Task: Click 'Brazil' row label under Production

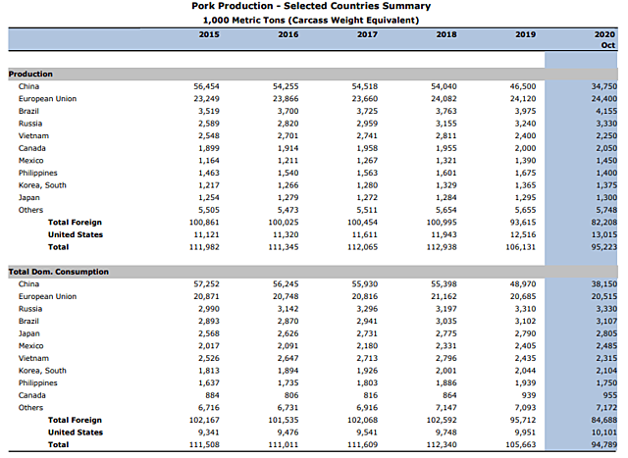Action: coord(28,111)
